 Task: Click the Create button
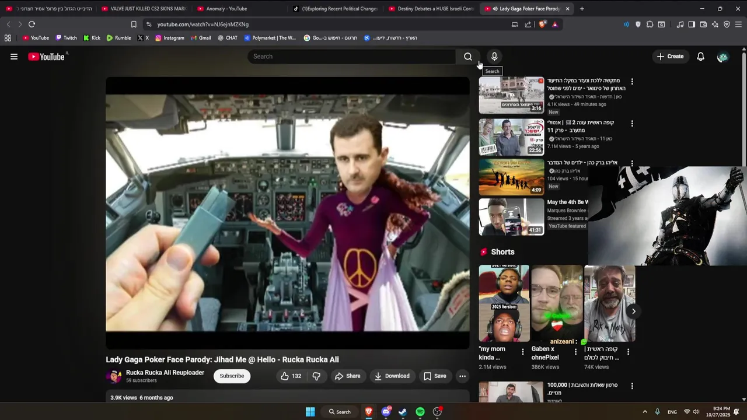[x=670, y=57]
